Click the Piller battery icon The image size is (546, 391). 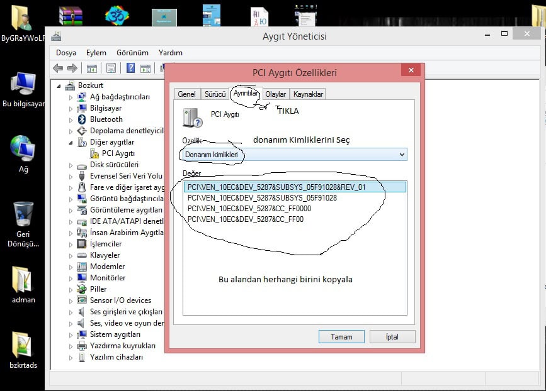81,289
